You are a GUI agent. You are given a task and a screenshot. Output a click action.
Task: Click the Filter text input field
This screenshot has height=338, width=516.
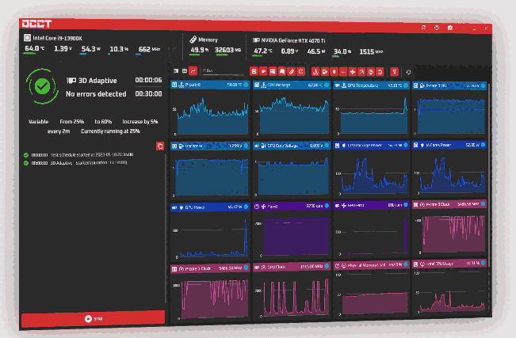(x=222, y=70)
